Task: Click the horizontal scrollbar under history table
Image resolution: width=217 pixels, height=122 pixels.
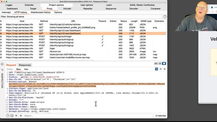Action: [x=47, y=60]
